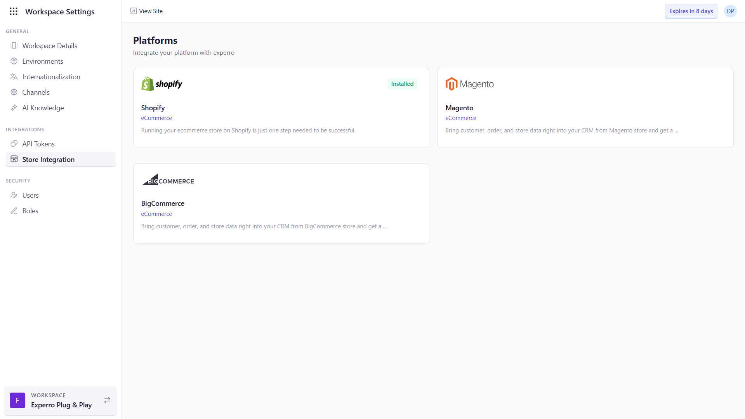Open the apps grid icon
745x419 pixels.
click(x=14, y=11)
